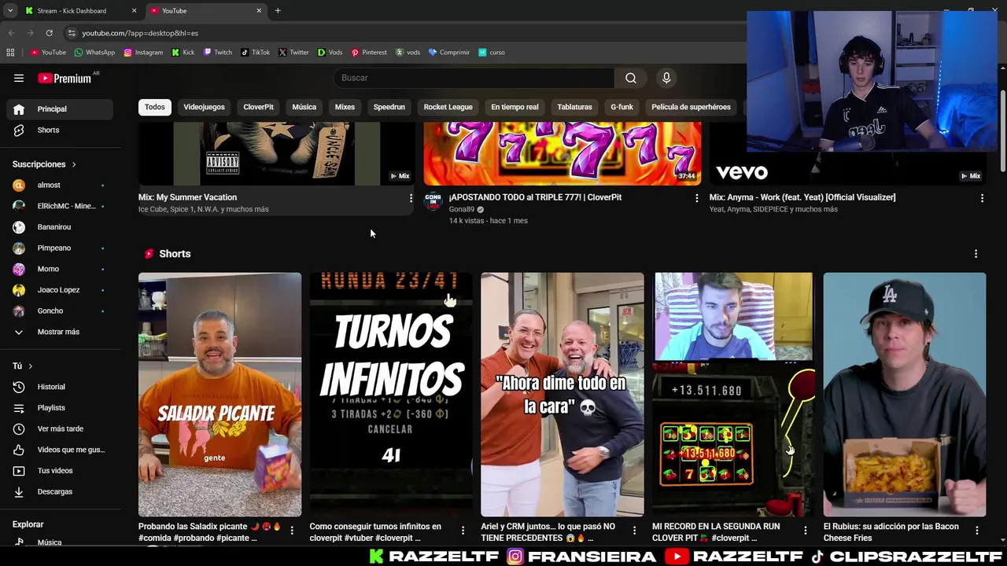1007x566 pixels.
Task: Focus the Buscar search field
Action: click(474, 78)
